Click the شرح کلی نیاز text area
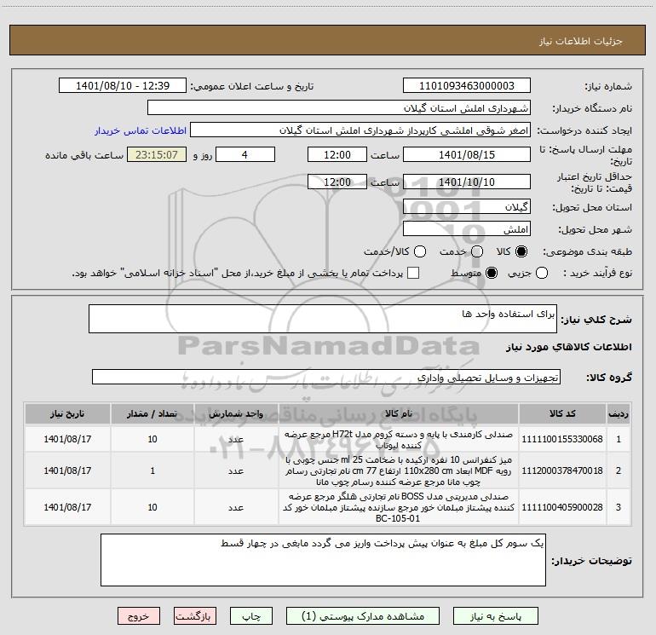 [x=323, y=319]
